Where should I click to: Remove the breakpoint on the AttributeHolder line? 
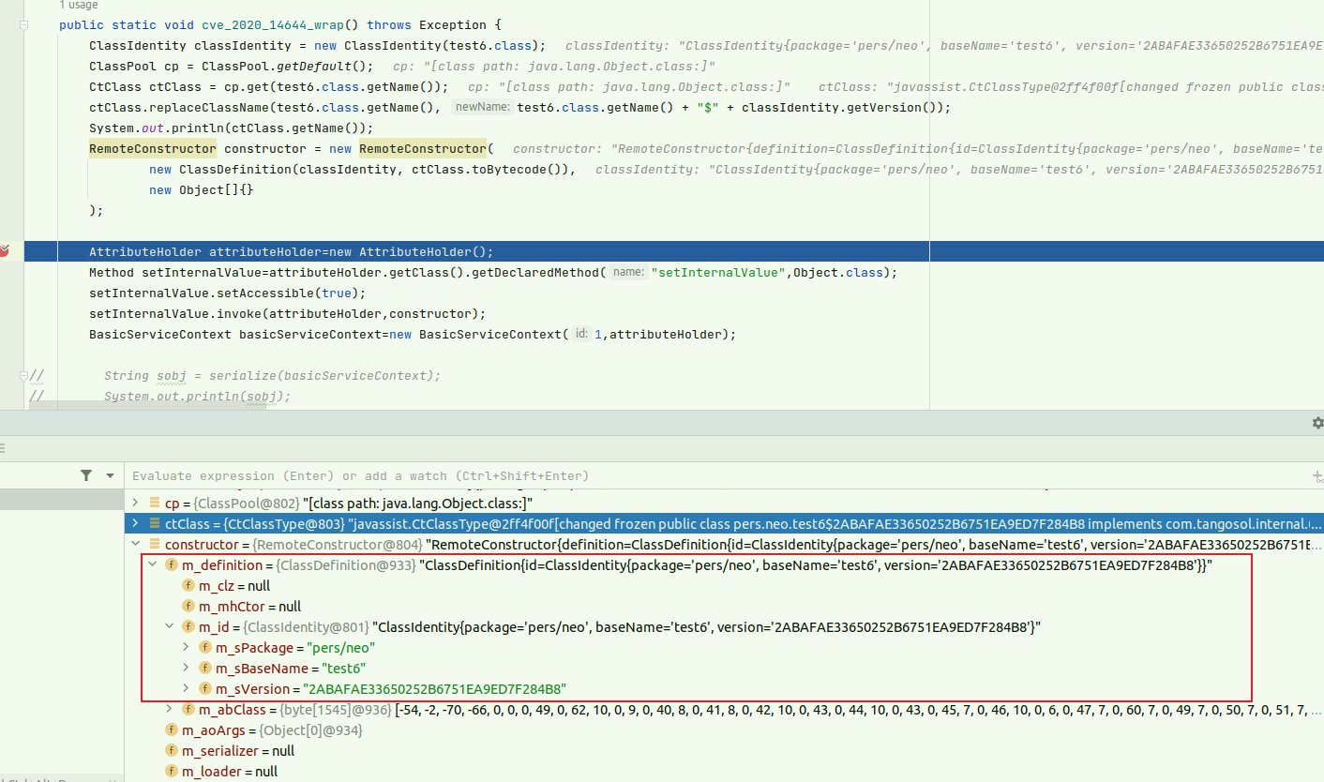pos(4,251)
